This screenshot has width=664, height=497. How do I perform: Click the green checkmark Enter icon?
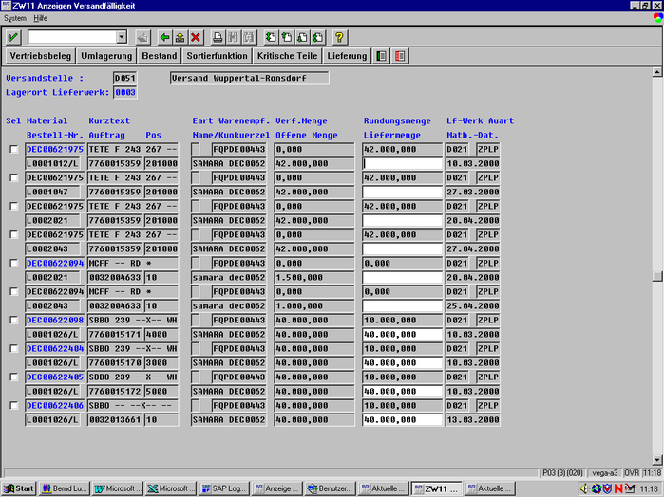click(12, 37)
